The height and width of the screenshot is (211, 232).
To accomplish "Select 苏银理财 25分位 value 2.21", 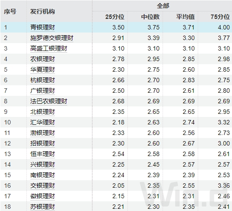I will pos(118,207).
